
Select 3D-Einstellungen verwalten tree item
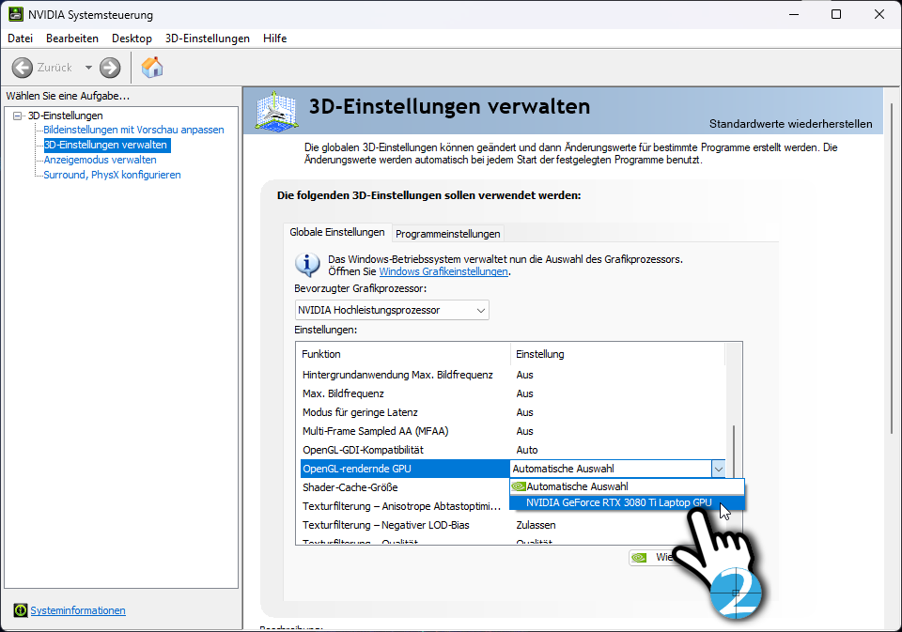tap(106, 145)
